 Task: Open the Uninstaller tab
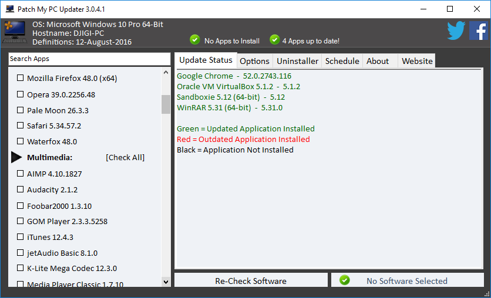tap(298, 61)
